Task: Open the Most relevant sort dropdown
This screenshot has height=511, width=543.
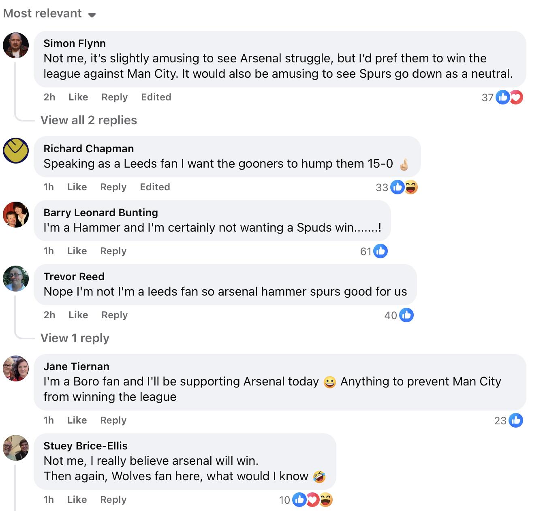Action: tap(49, 14)
